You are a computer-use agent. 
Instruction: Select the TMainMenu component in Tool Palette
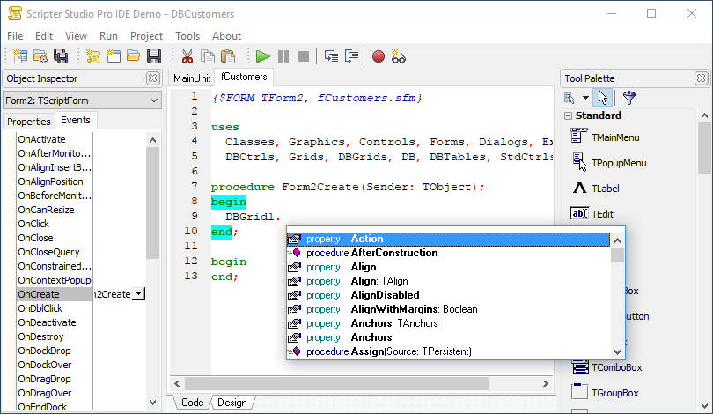tap(614, 137)
